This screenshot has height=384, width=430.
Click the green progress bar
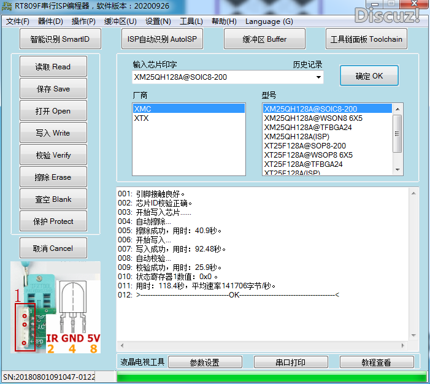click(263, 377)
